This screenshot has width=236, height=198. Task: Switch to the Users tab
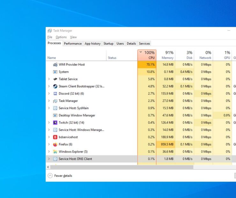pos(120,43)
